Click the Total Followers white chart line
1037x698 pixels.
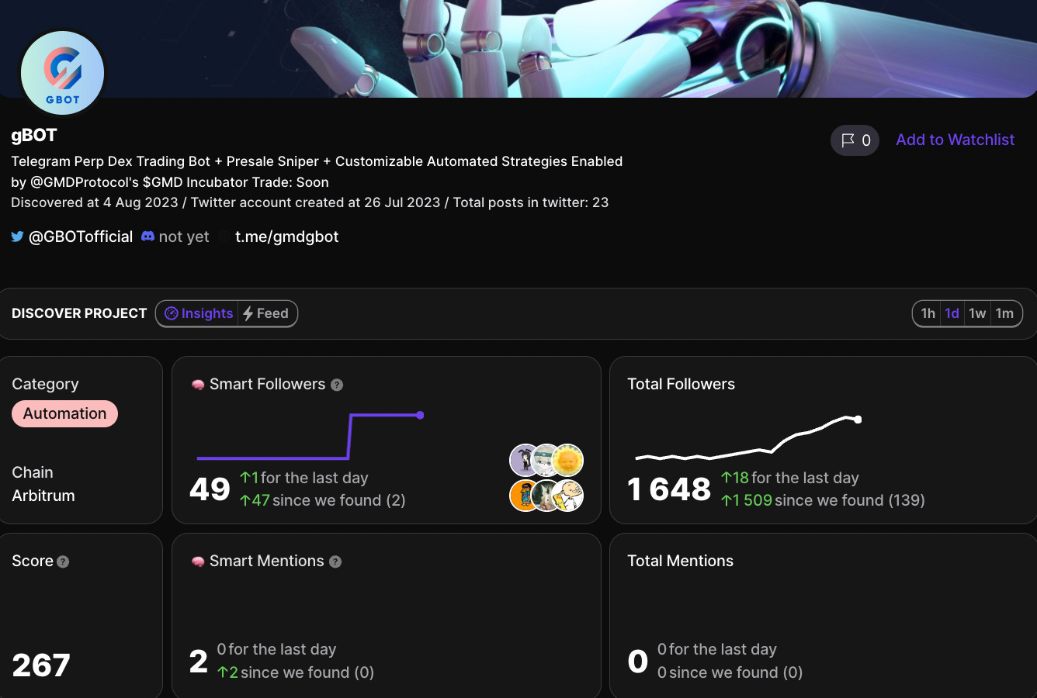[x=747, y=440]
